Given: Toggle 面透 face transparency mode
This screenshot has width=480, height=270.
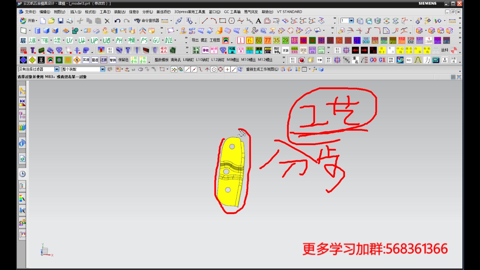Looking at the screenshot, I should [x=94, y=60].
